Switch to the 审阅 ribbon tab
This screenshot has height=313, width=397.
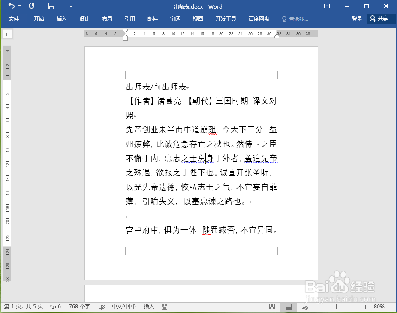(x=175, y=19)
